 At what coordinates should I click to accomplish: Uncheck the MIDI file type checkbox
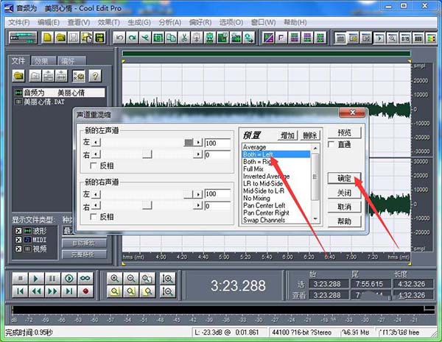(x=18, y=240)
